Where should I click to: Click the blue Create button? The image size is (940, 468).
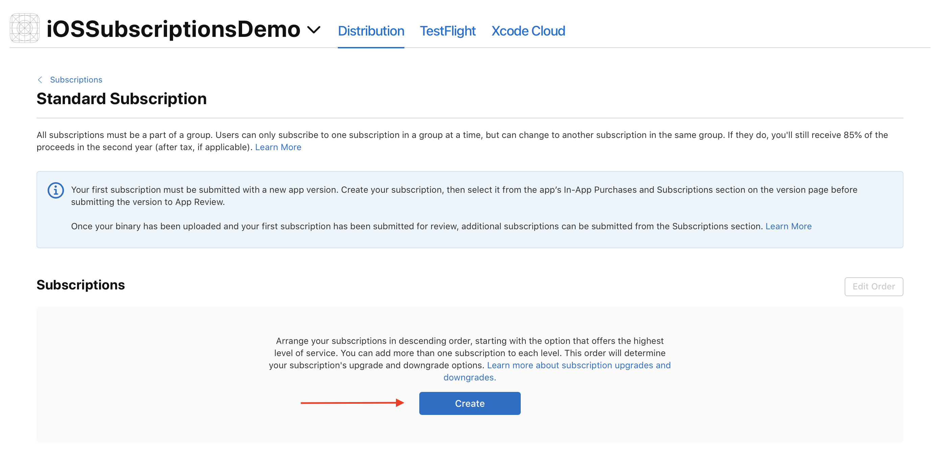point(470,403)
